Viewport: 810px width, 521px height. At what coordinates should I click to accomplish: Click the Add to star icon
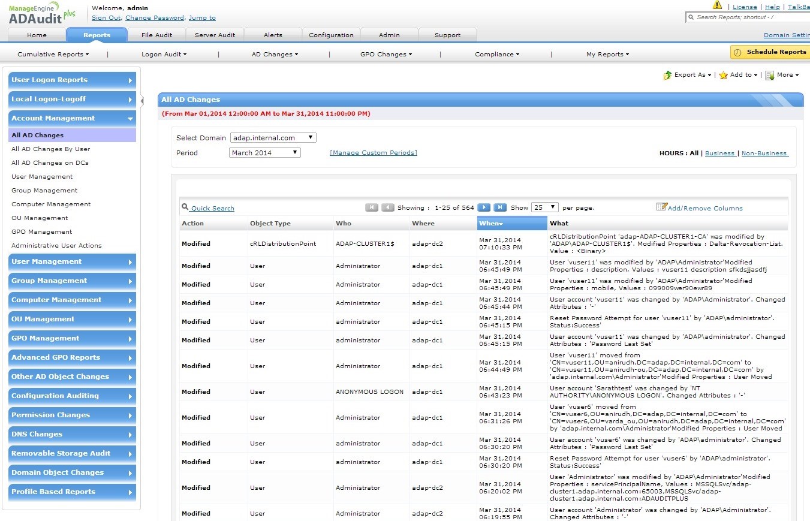[x=724, y=75]
